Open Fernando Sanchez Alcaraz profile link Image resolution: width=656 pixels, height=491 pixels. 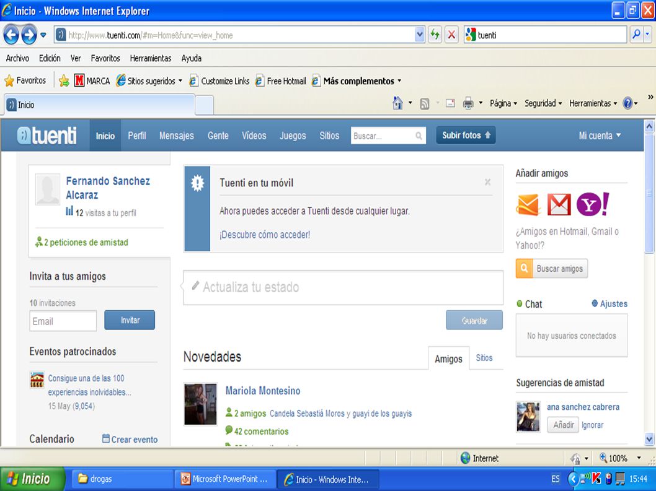tap(108, 188)
